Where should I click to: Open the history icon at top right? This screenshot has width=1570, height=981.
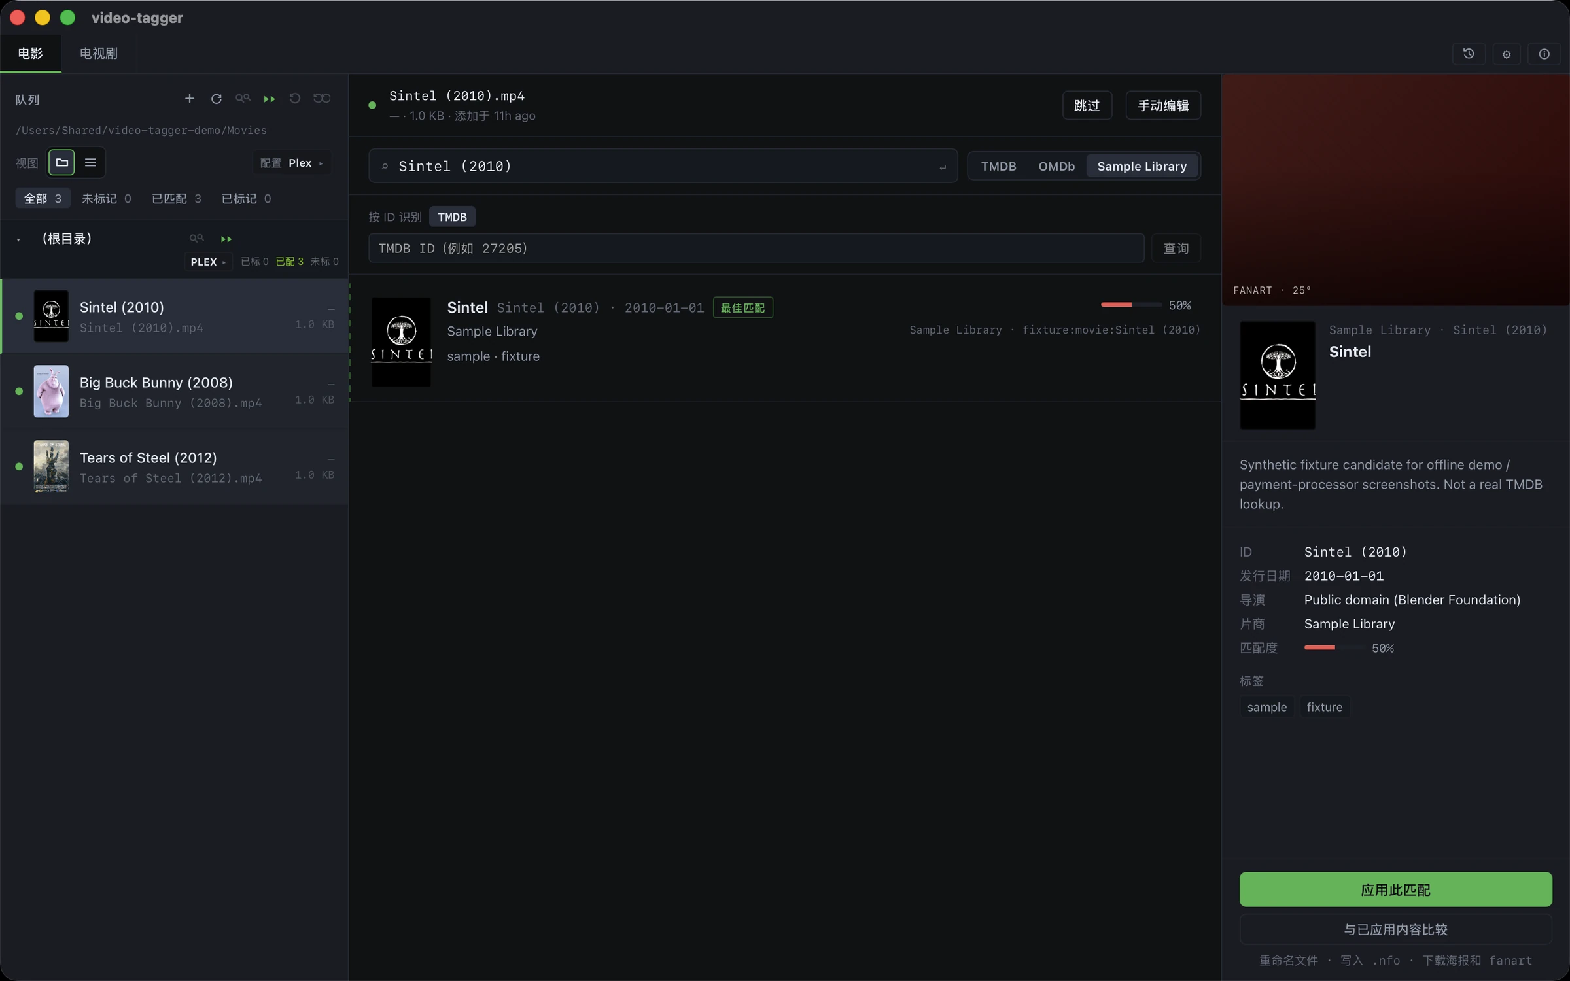(1469, 54)
